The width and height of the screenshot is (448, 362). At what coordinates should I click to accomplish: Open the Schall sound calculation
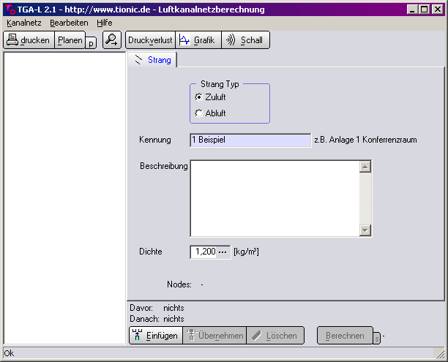[245, 40]
